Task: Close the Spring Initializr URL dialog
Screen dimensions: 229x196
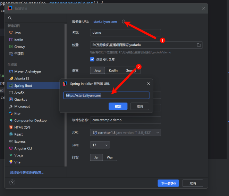Action: tap(149, 84)
